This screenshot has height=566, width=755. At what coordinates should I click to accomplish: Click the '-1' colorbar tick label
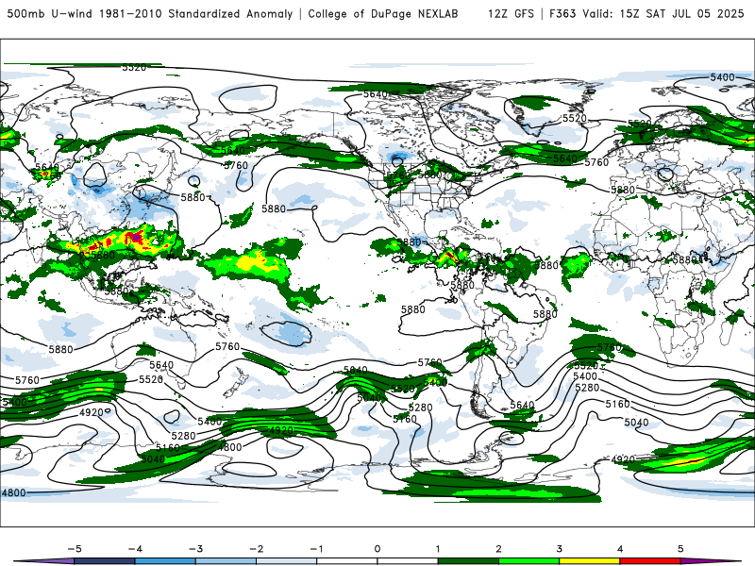point(316,549)
